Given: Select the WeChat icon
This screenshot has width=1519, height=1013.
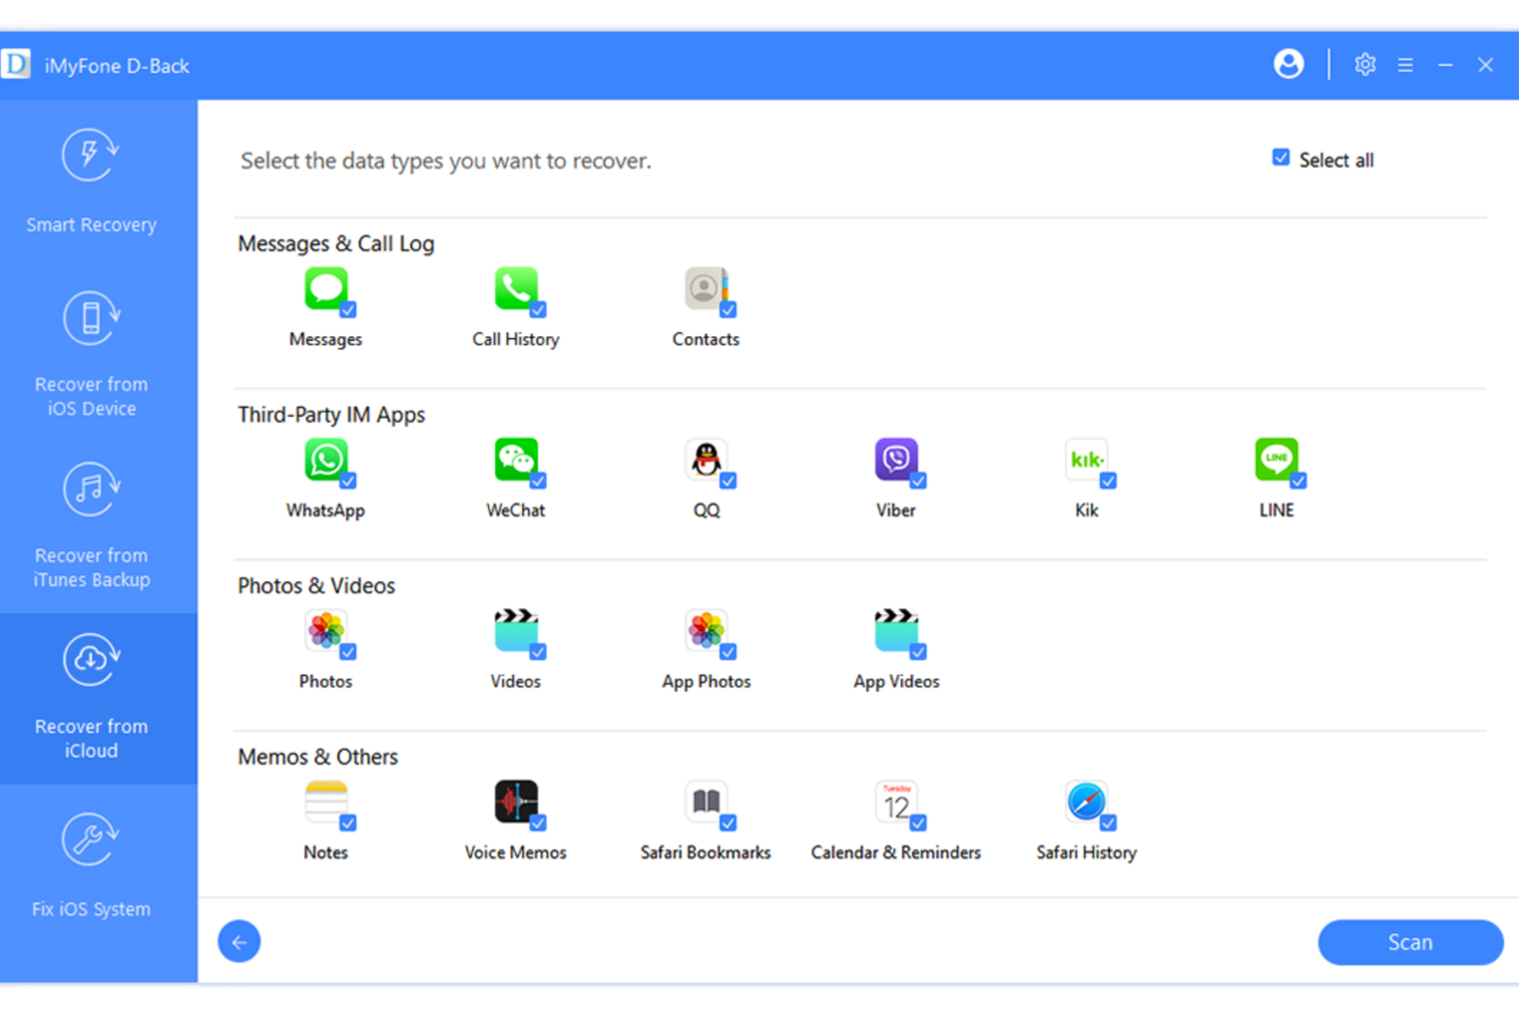Looking at the screenshot, I should (516, 460).
